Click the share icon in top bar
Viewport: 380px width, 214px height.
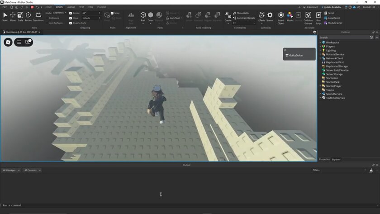358,7
